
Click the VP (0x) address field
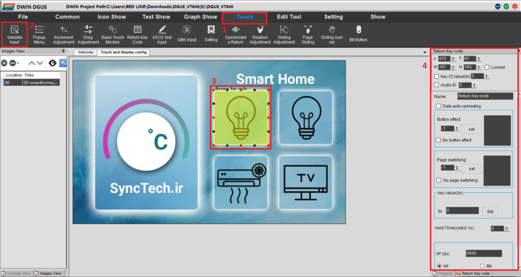(483, 253)
